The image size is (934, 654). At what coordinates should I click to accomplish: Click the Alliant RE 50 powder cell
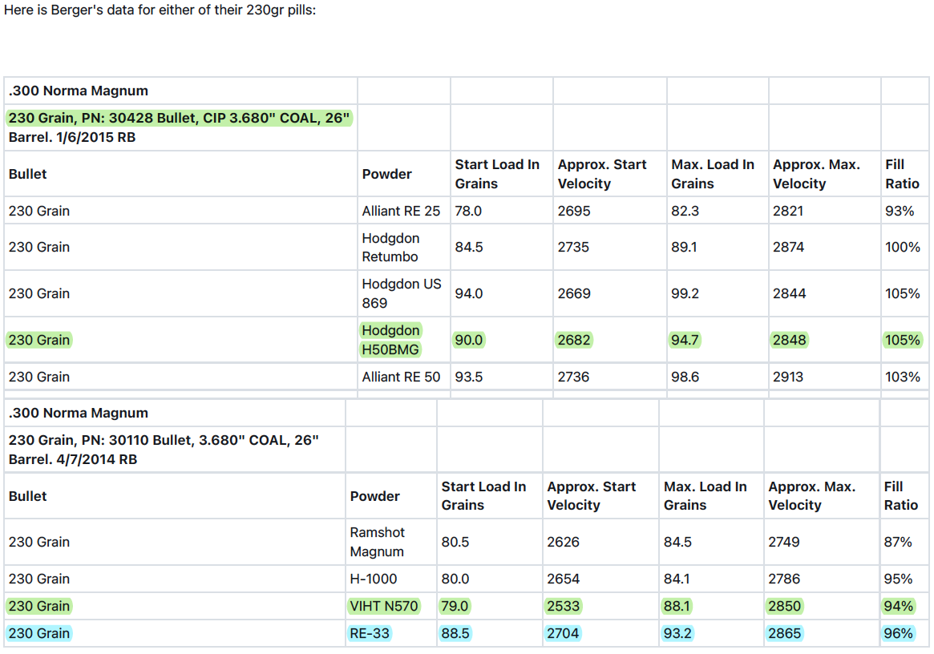coord(401,377)
